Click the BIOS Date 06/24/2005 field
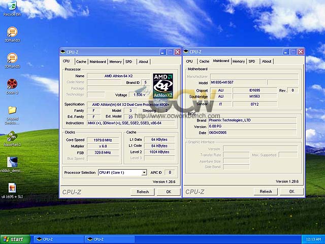Screen dimensions: 325x244 point(252,133)
